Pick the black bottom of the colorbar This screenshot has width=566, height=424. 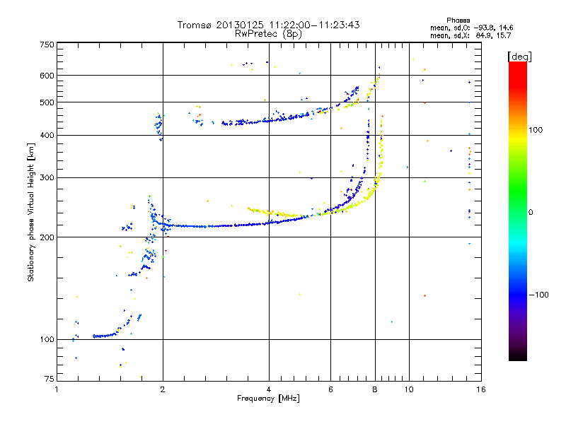point(518,355)
